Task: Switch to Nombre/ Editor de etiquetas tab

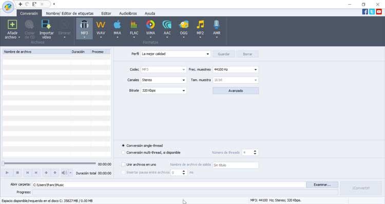Action: click(70, 13)
